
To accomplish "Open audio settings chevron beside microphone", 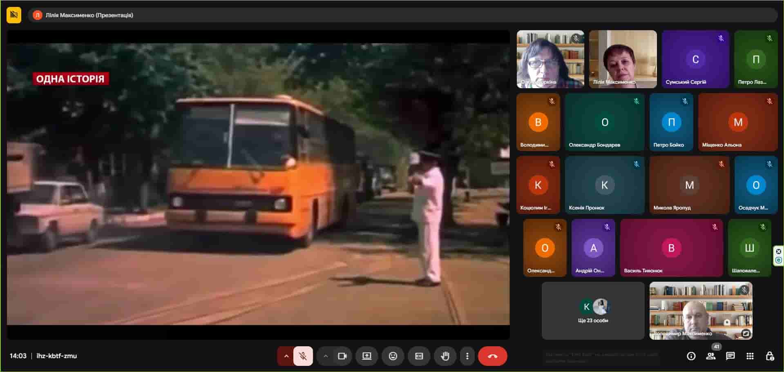I will point(286,356).
